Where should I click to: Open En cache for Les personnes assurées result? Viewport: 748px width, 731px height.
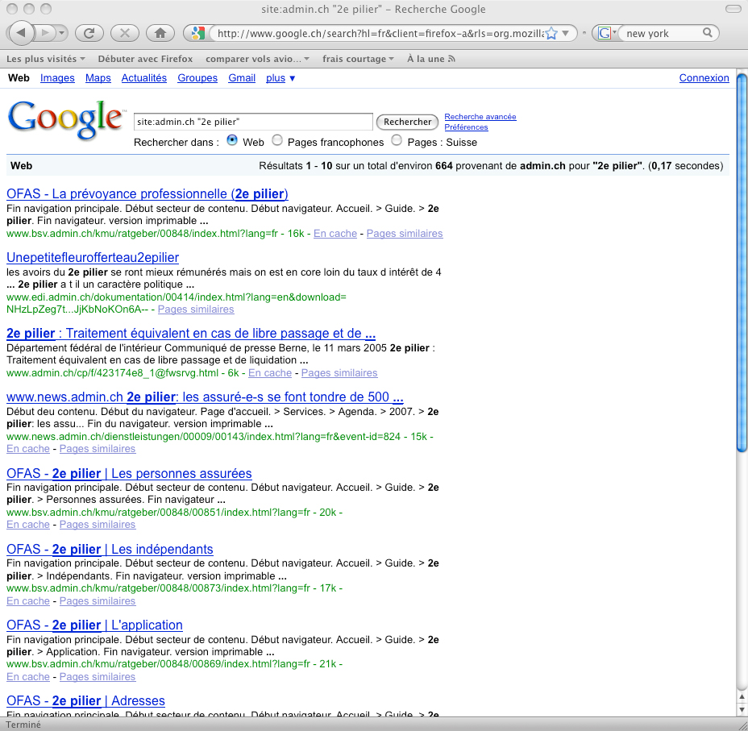(28, 524)
